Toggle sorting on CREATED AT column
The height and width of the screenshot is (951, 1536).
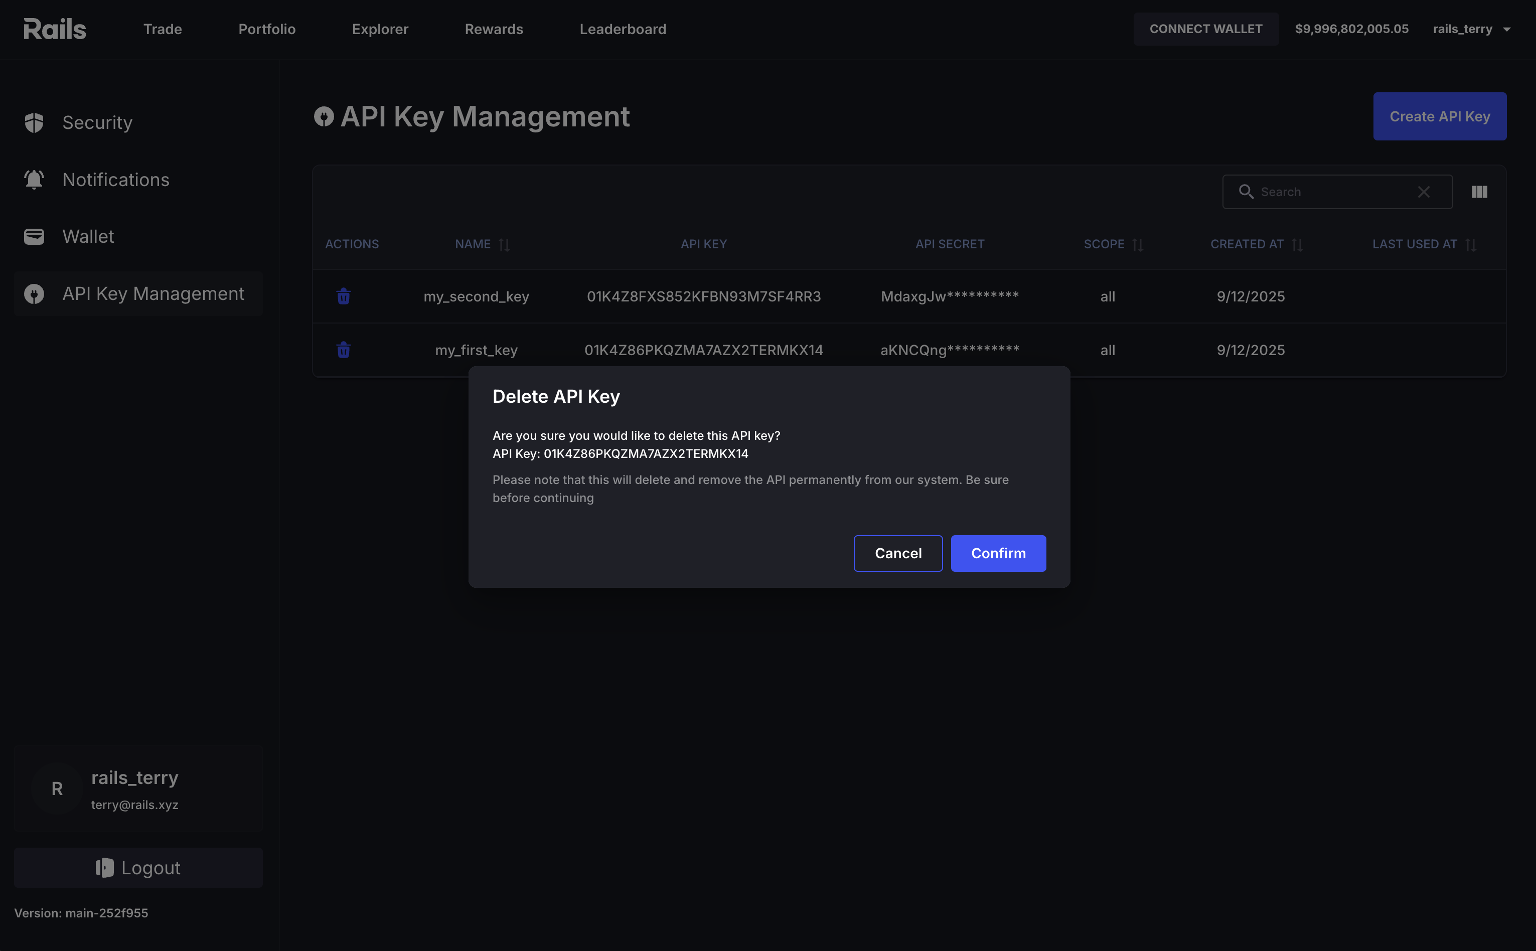(x=1297, y=244)
